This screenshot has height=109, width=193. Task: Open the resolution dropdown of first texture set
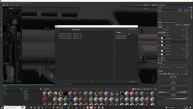(180, 9)
